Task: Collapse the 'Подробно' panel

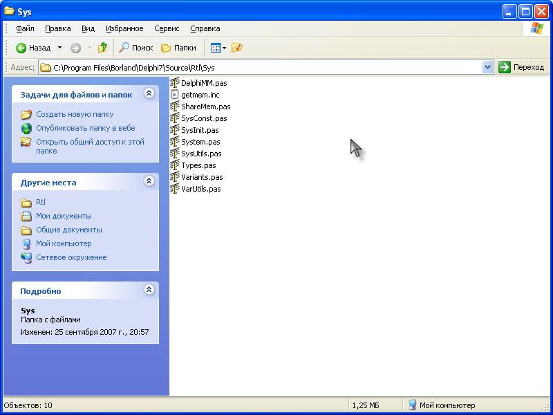Action: pyautogui.click(x=149, y=290)
